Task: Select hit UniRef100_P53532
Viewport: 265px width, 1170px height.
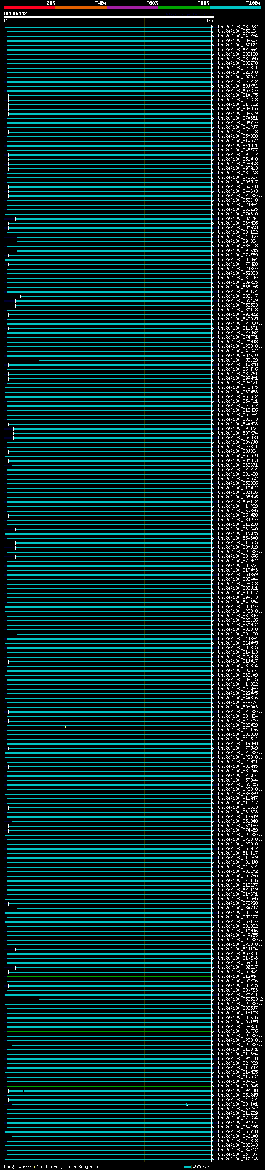Action: (237, 396)
